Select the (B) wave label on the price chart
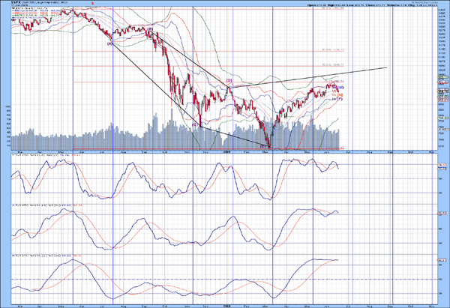The height and width of the screenshot is (308, 450). (151, 30)
